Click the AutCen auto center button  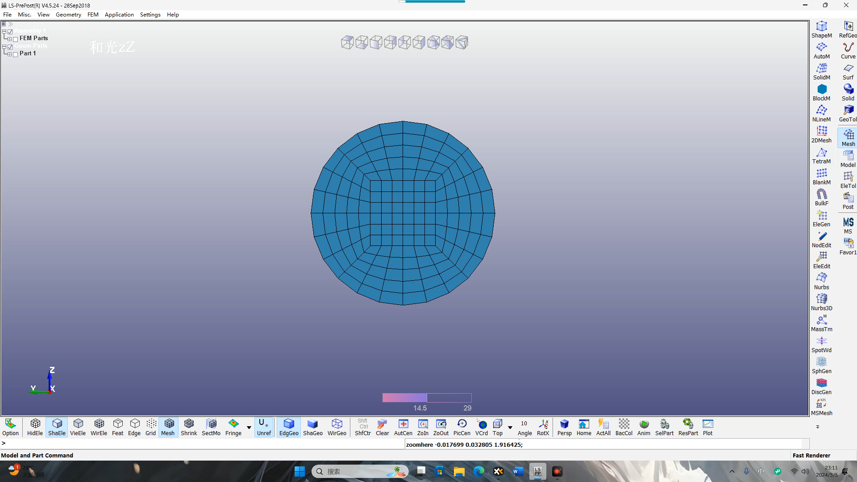pyautogui.click(x=403, y=427)
